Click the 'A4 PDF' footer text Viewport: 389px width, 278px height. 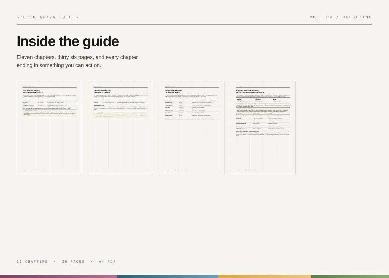pyautogui.click(x=107, y=262)
